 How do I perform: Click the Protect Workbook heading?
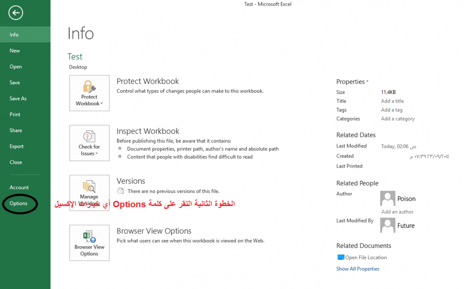147,81
